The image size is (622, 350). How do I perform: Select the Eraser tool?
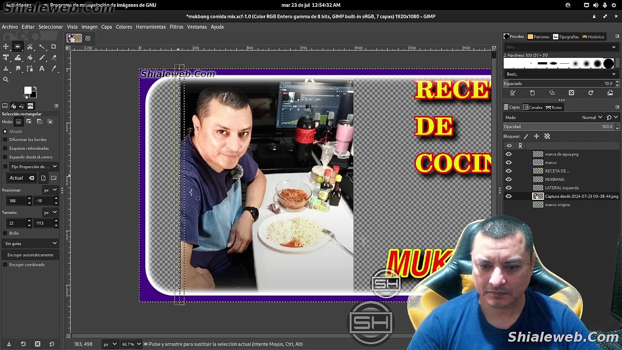(53, 58)
